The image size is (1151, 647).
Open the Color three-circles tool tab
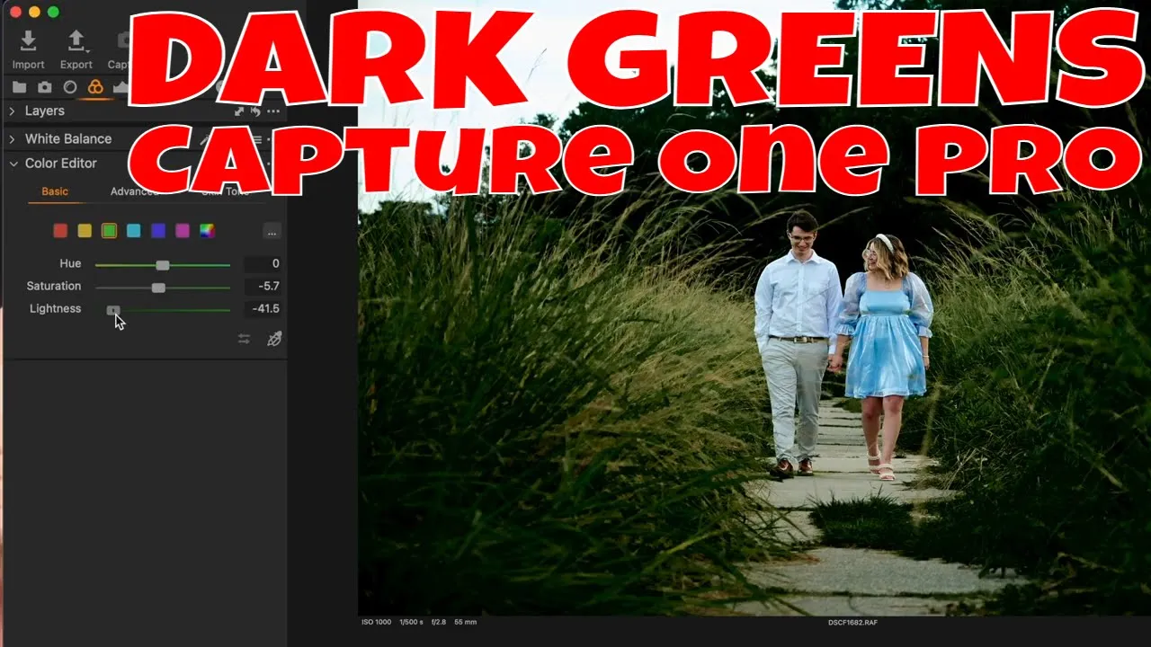click(95, 87)
